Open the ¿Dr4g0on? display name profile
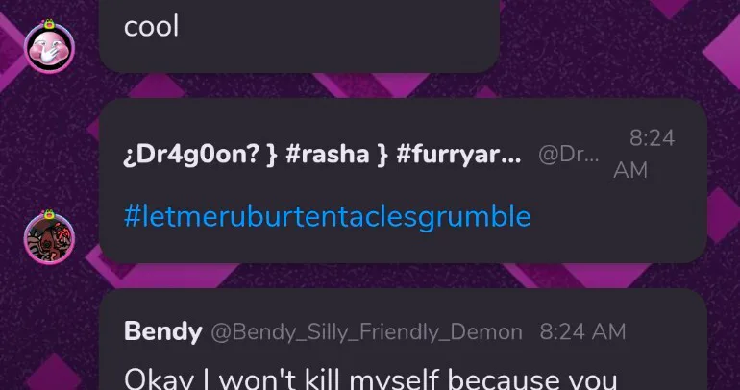740x390 pixels. coord(190,155)
